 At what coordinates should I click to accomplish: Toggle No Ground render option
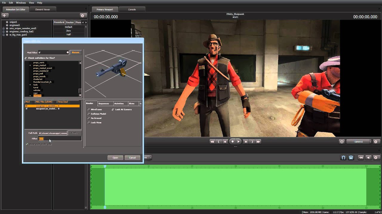pyautogui.click(x=89, y=118)
